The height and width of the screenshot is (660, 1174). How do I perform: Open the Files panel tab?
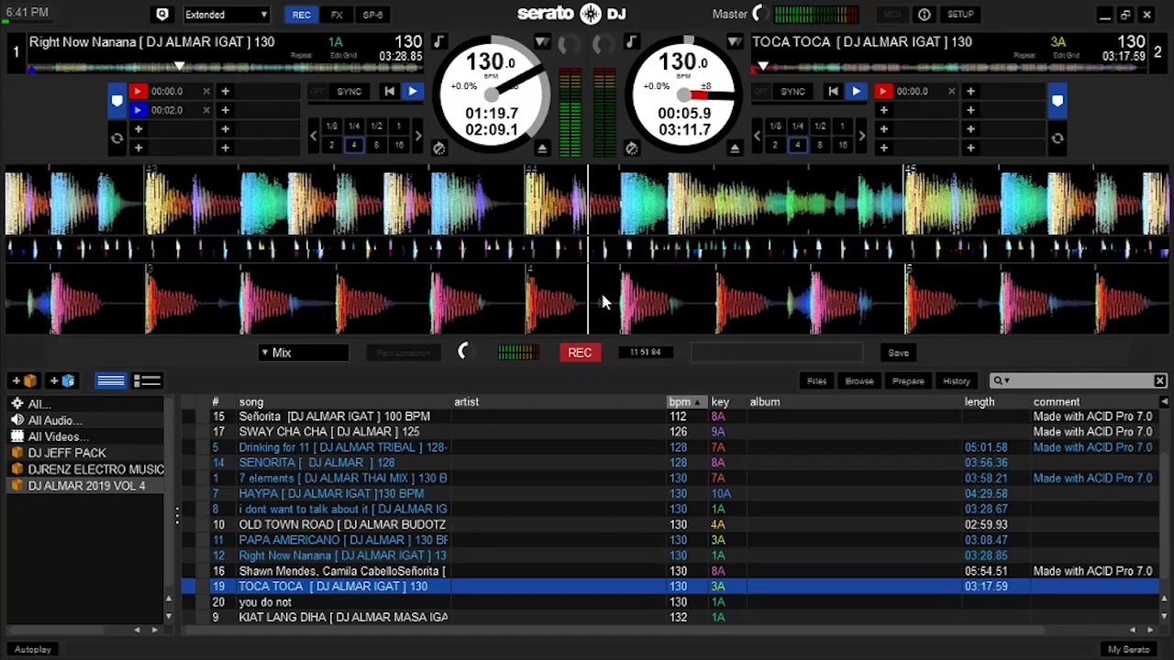[816, 381]
